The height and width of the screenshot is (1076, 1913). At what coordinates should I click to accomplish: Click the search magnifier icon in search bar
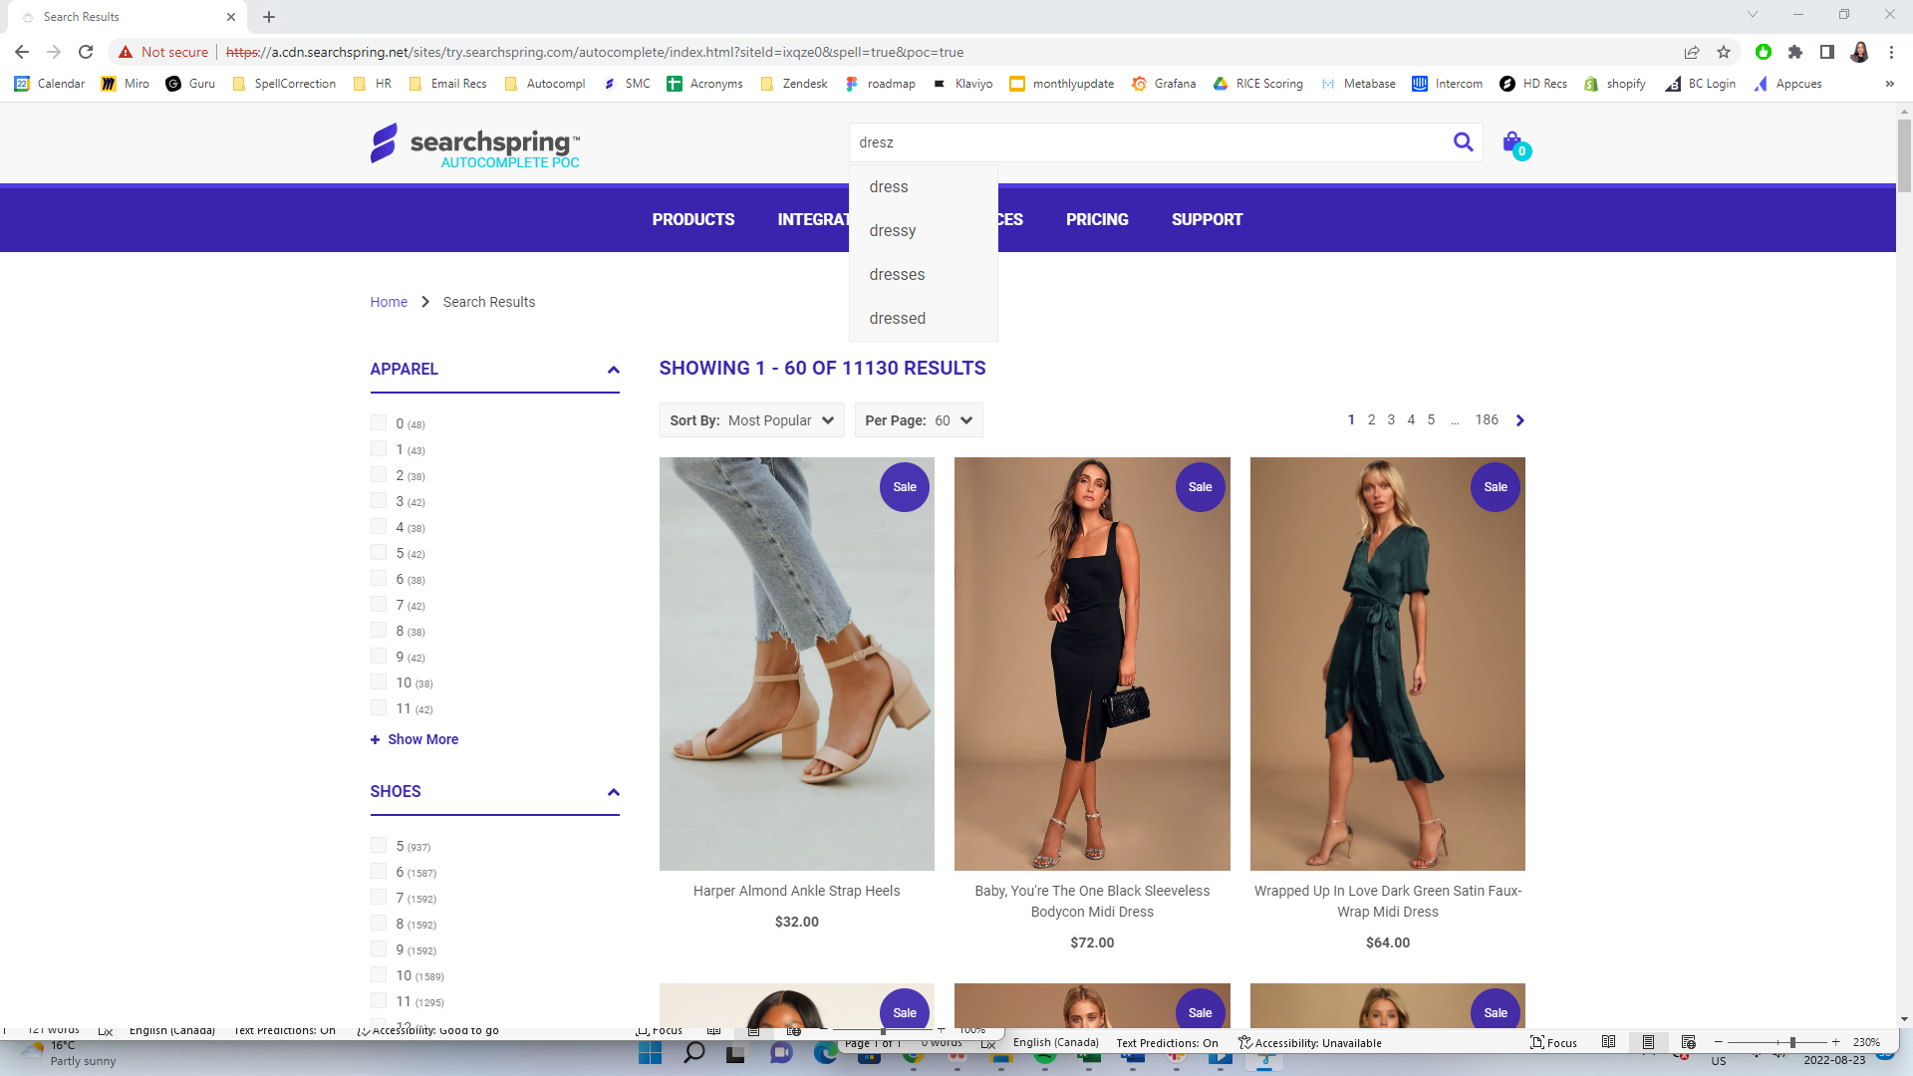1463,141
